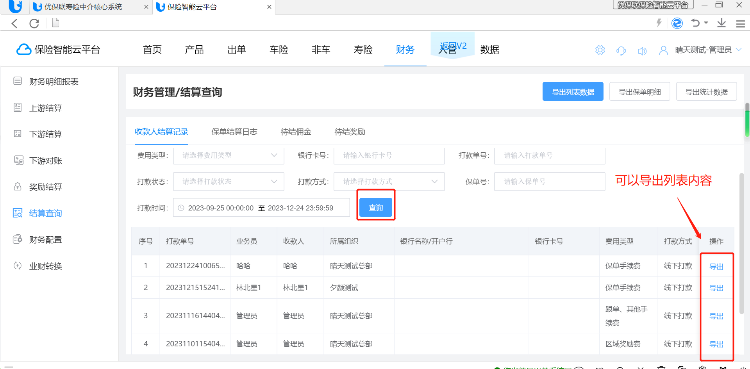This screenshot has height=369, width=750.
Task: Focus the 保单号 input field
Action: pos(550,182)
